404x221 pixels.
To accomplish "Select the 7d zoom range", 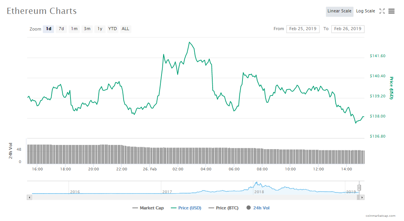I will (61, 29).
